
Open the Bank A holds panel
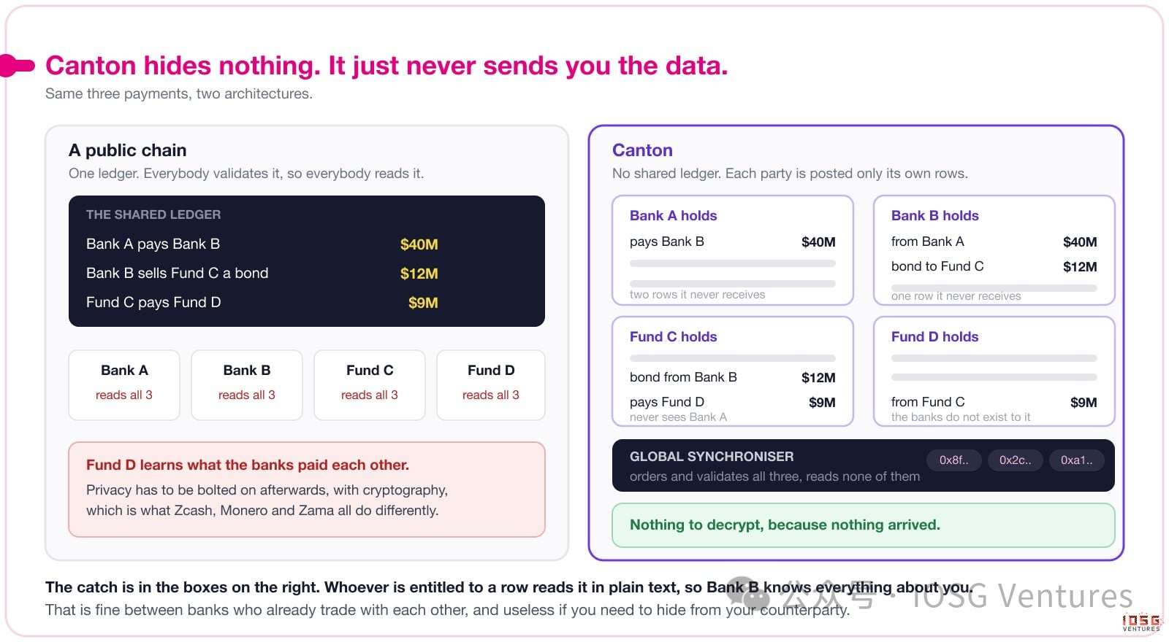point(733,250)
